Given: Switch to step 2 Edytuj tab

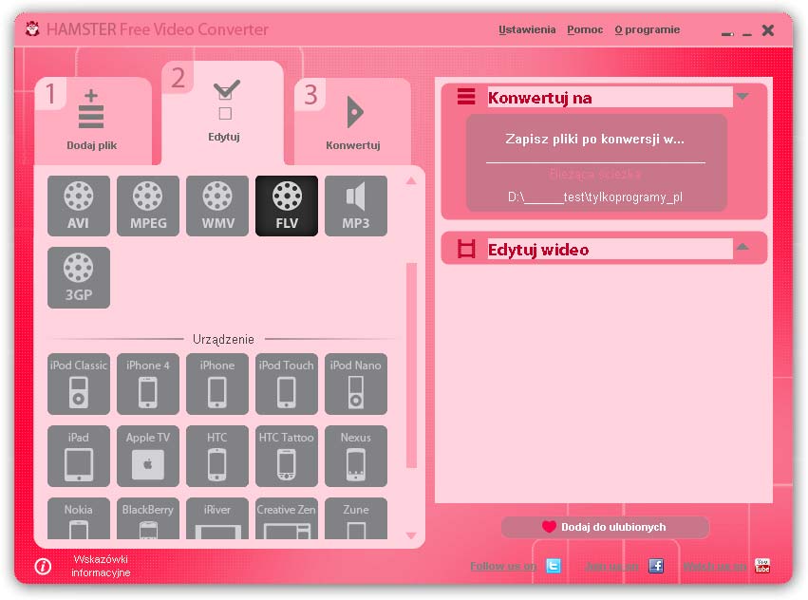Looking at the screenshot, I should (223, 113).
